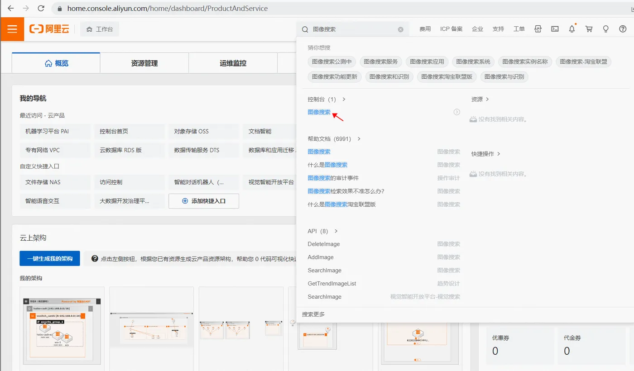The width and height of the screenshot is (634, 371).
Task: Open 专有网络 VPC shortcut
Action: pyautogui.click(x=55, y=150)
